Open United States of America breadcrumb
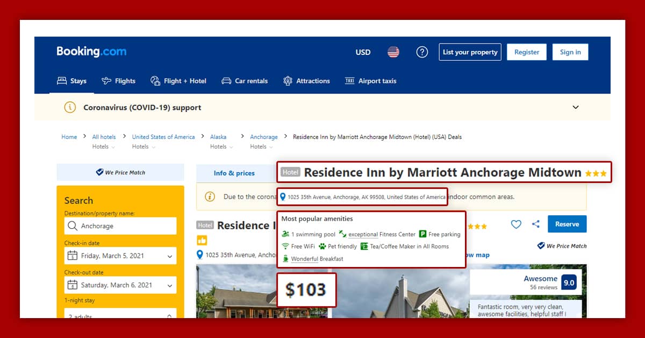Screen dimensions: 645x338 (x=163, y=137)
